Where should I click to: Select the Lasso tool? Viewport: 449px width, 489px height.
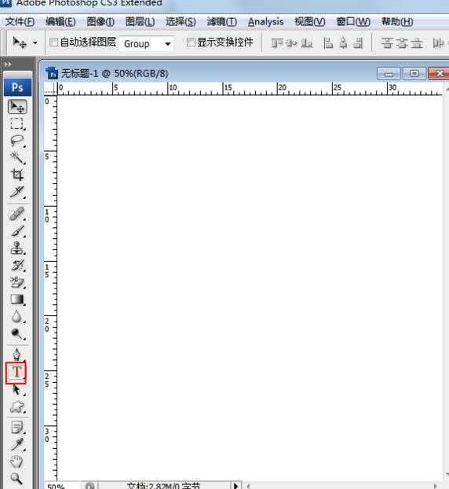(x=17, y=141)
